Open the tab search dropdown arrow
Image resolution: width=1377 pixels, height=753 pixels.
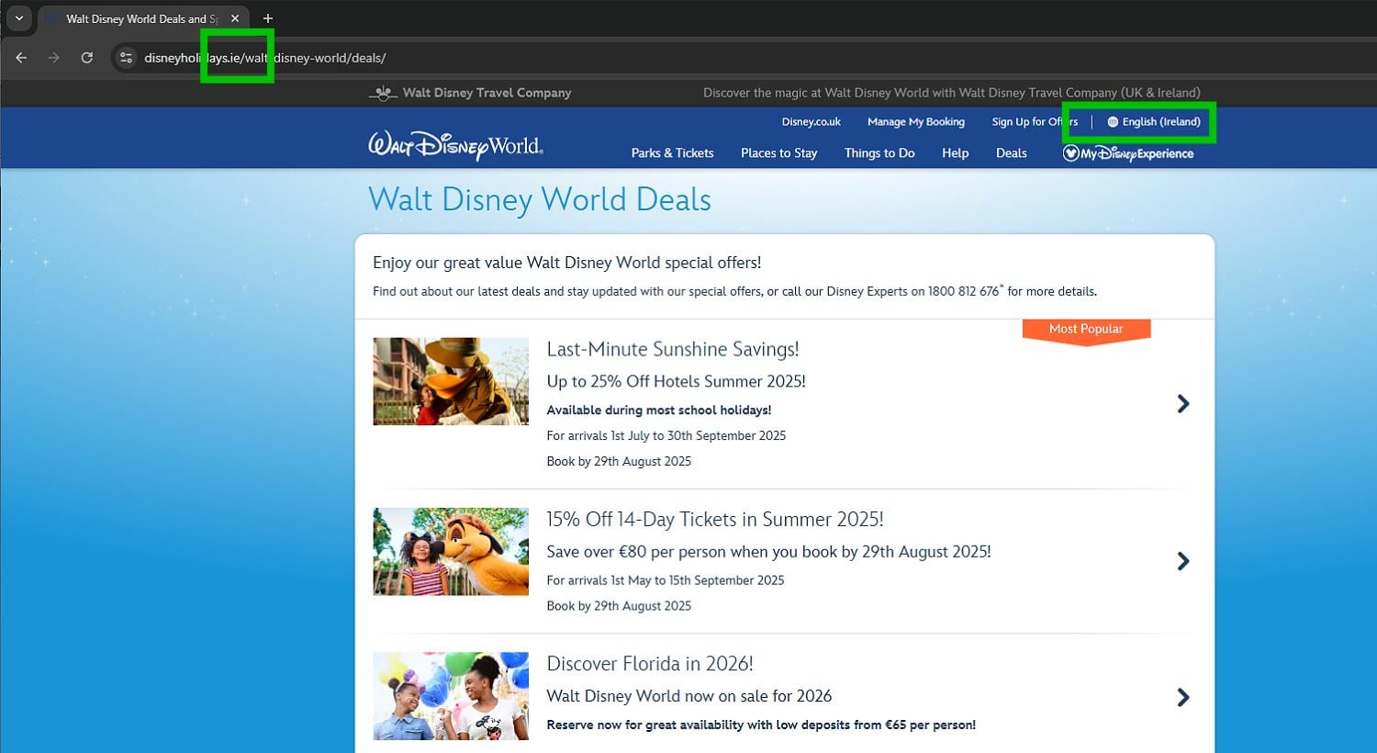tap(18, 18)
